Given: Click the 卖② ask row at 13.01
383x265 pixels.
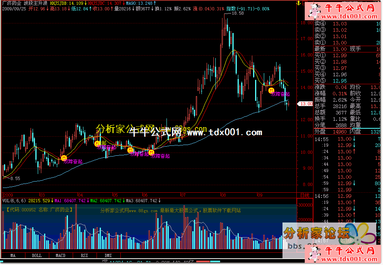Looking at the screenshot, I should tap(347, 37).
